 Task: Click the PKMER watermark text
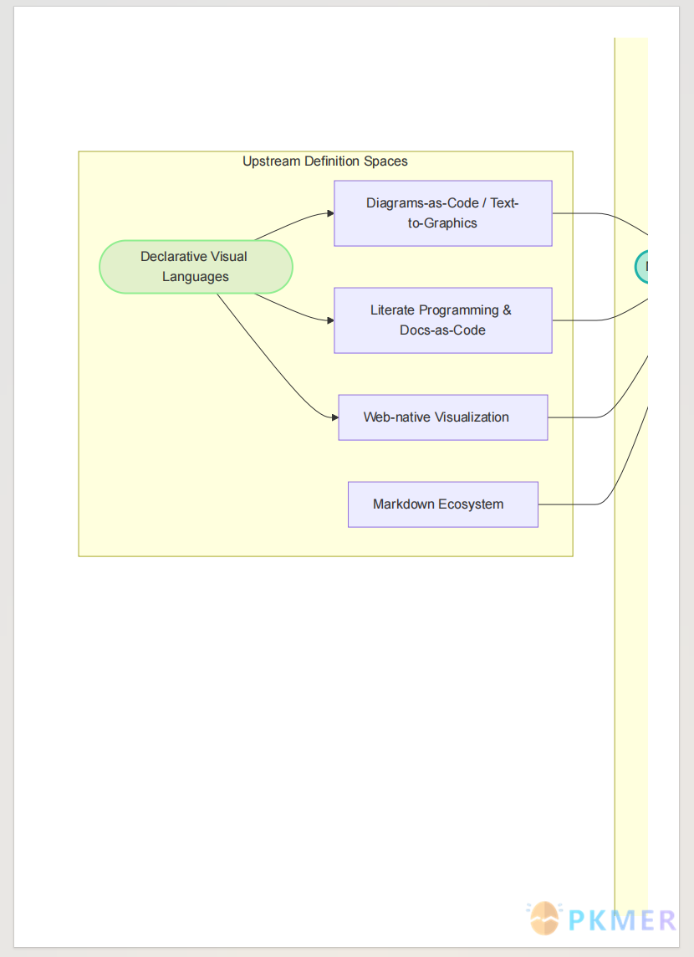pyautogui.click(x=622, y=920)
